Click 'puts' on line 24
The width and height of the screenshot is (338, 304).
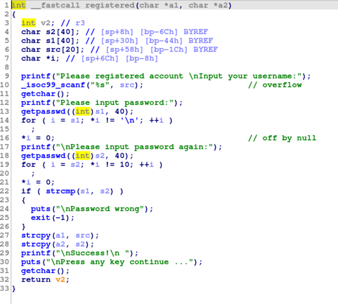[40, 209]
